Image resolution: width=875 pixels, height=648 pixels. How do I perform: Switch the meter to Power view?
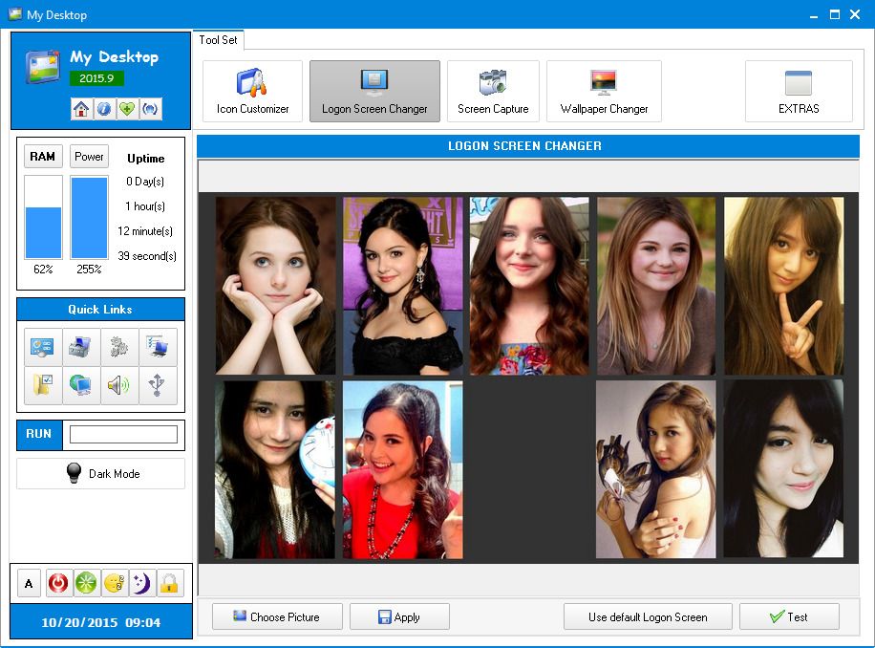[x=89, y=156]
